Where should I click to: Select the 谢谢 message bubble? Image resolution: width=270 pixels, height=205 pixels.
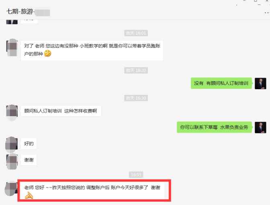pyautogui.click(x=29, y=160)
